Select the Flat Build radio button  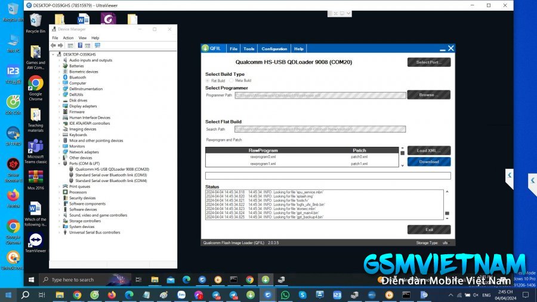(x=208, y=81)
